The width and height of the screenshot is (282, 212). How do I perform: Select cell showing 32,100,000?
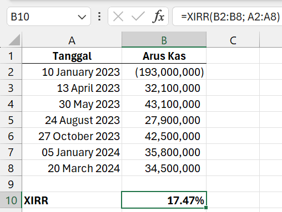(x=164, y=87)
